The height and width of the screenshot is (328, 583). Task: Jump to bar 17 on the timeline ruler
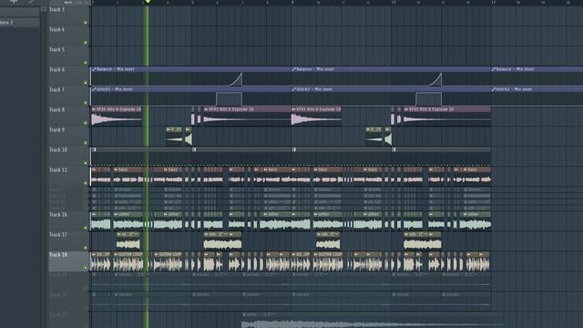point(493,2)
